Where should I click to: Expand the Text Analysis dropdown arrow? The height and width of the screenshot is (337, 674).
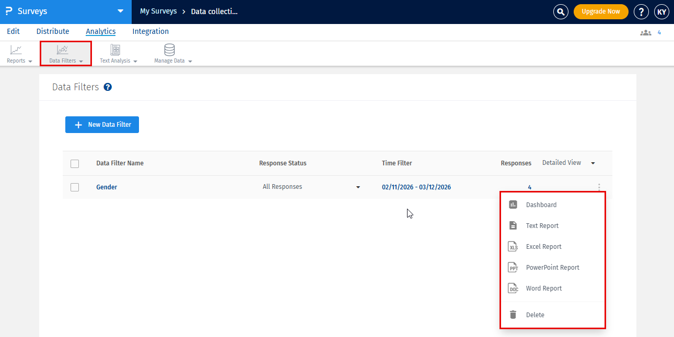(x=135, y=62)
